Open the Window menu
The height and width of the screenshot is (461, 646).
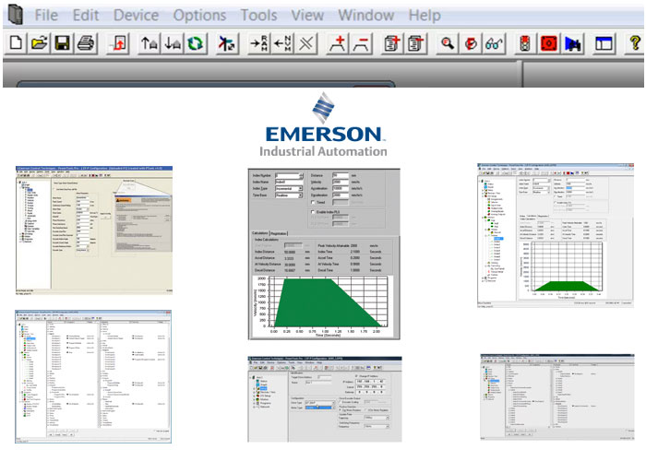365,16
